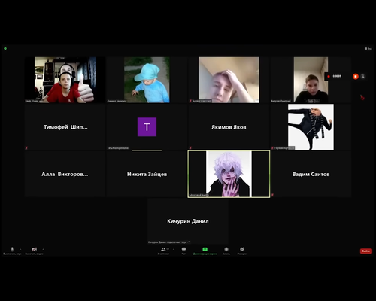Start screen sharing with green icon

point(205,249)
